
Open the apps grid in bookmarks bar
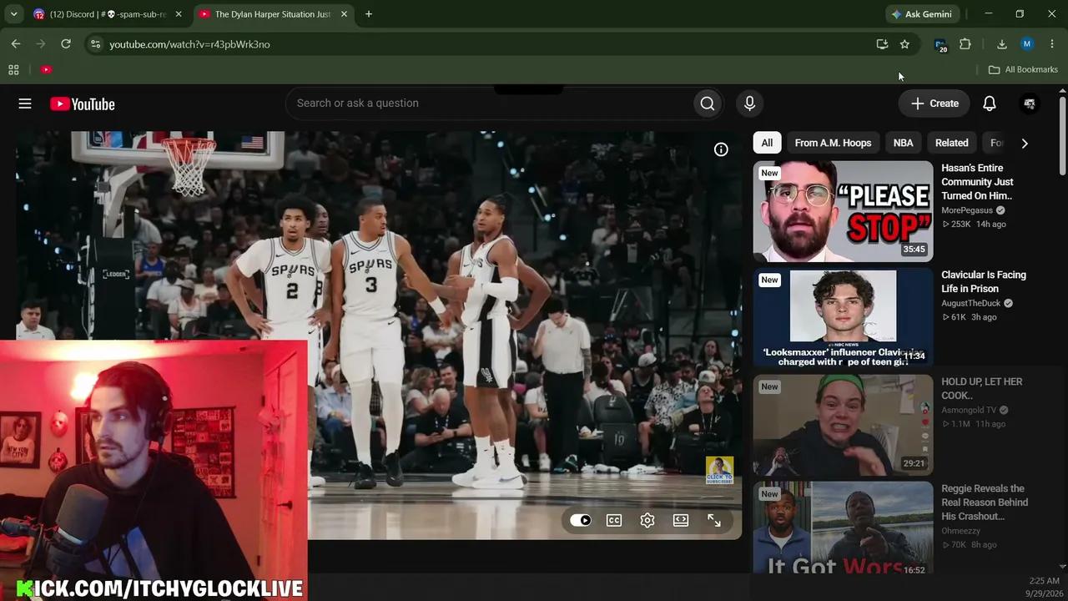(x=13, y=69)
